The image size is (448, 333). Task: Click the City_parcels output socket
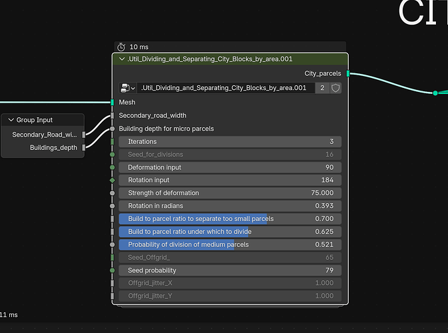(x=348, y=74)
